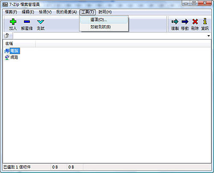Close the open 工具(T) menu
The width and height of the screenshot is (214, 173).
coord(88,12)
